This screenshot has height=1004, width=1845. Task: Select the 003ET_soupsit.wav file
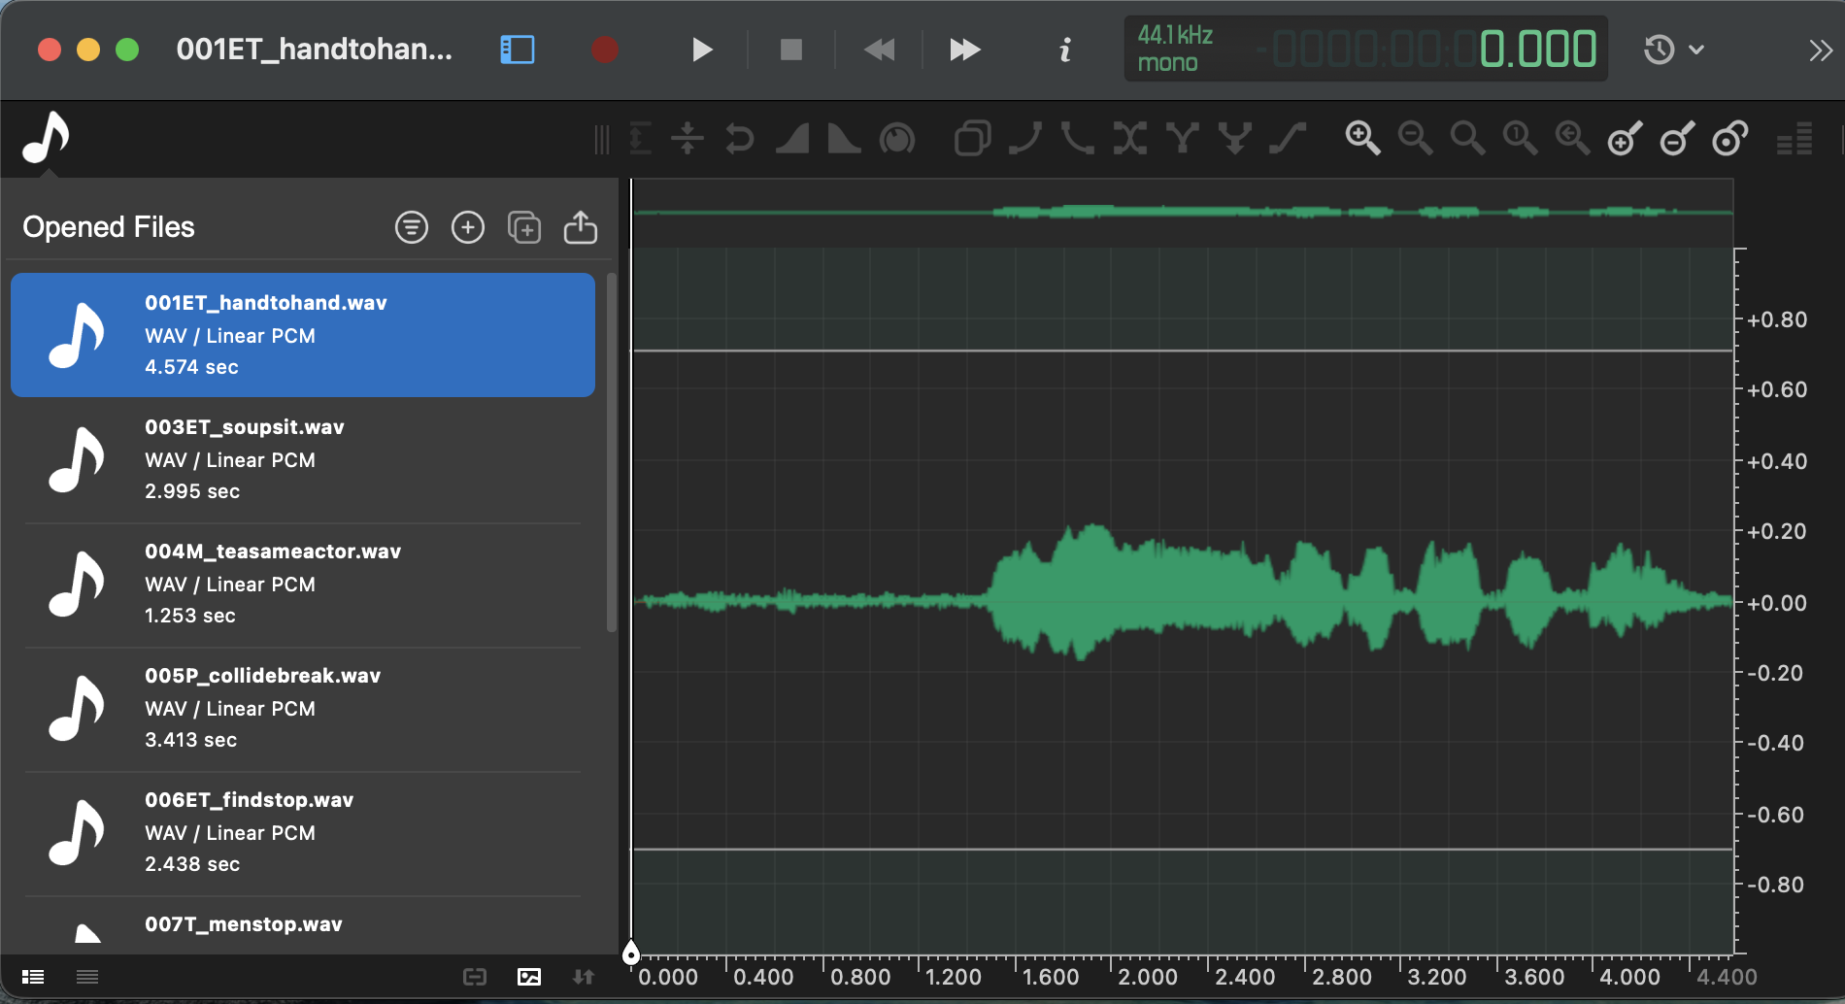(x=302, y=458)
